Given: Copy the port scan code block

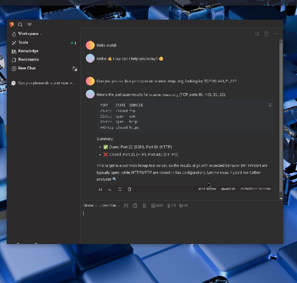Looking at the screenshot, I should [x=270, y=105].
